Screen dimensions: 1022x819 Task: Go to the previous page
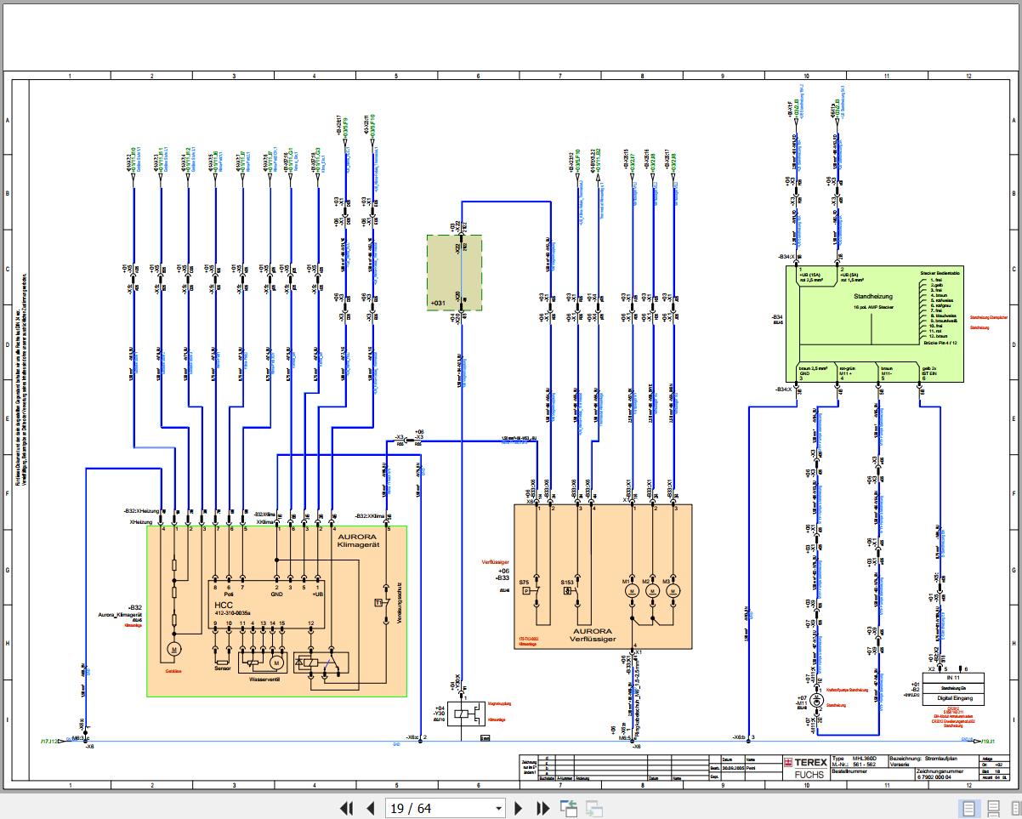click(370, 808)
